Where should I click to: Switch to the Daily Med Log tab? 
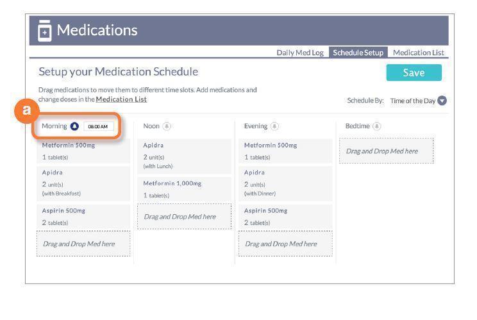(x=300, y=53)
